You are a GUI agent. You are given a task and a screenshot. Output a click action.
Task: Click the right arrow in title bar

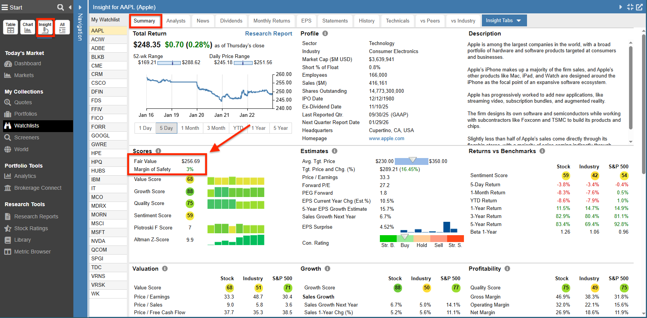pyautogui.click(x=620, y=7)
